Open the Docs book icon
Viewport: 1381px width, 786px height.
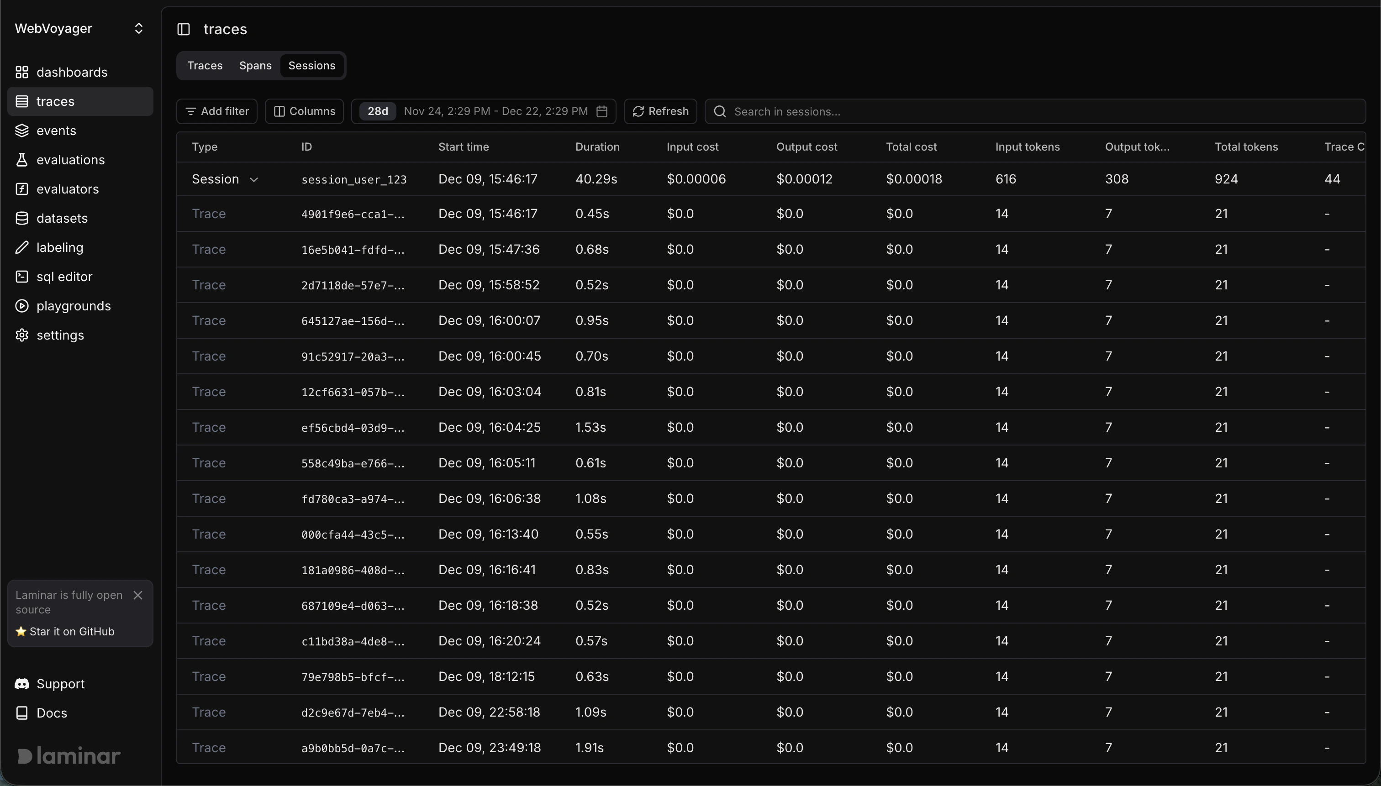click(x=22, y=713)
